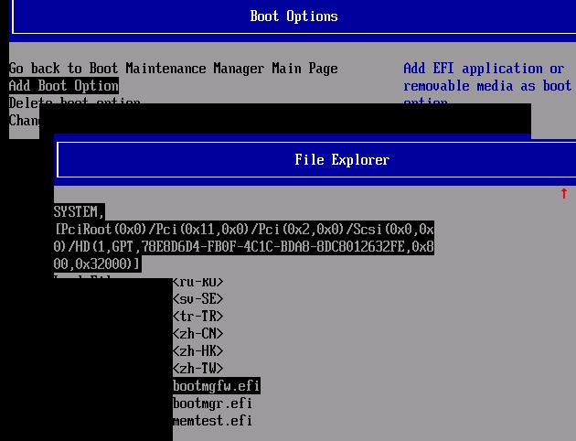The width and height of the screenshot is (576, 441).
Task: Click the red scroll-up arrow indicator
Action: point(563,193)
